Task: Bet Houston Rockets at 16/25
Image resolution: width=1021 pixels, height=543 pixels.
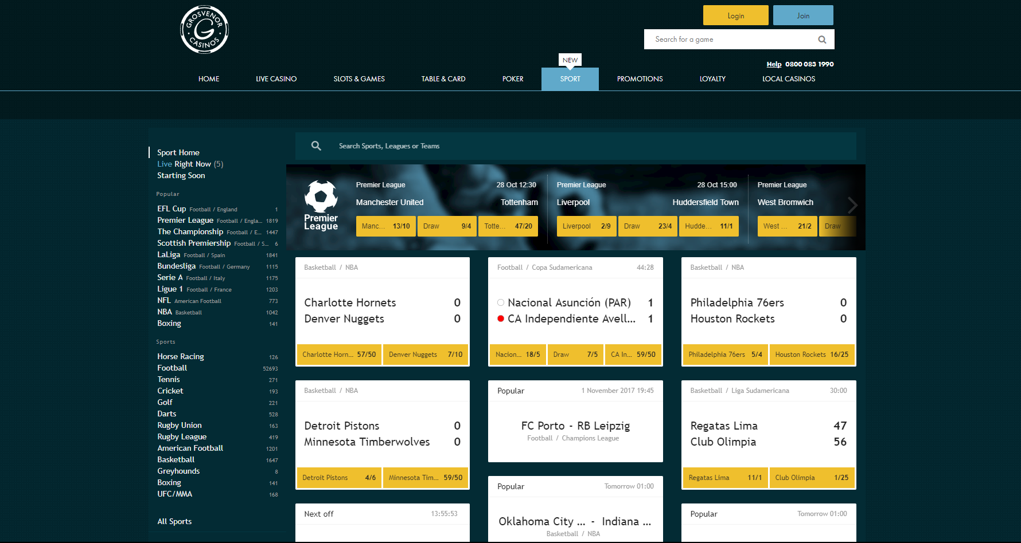Action: (812, 355)
